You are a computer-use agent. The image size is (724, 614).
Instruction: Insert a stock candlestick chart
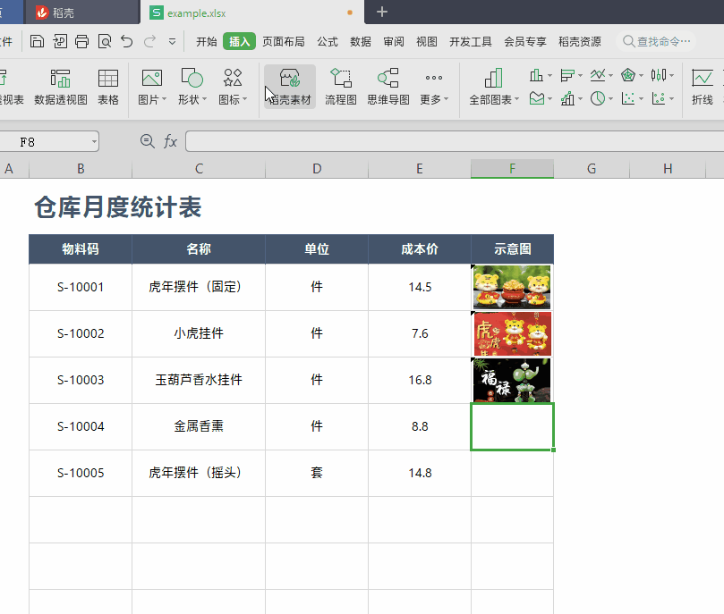pyautogui.click(x=659, y=75)
